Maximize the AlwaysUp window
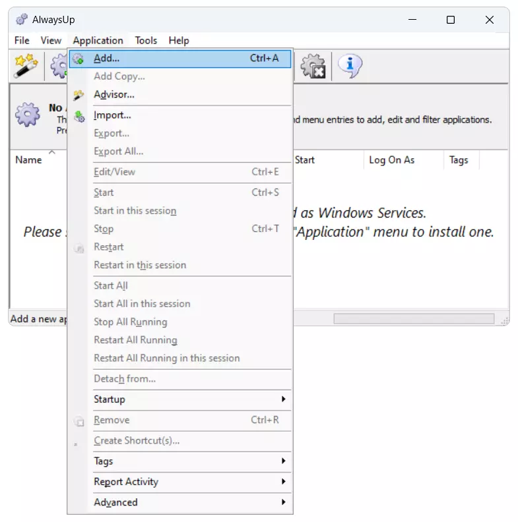Image resolution: width=518 pixels, height=522 pixels. pyautogui.click(x=451, y=20)
